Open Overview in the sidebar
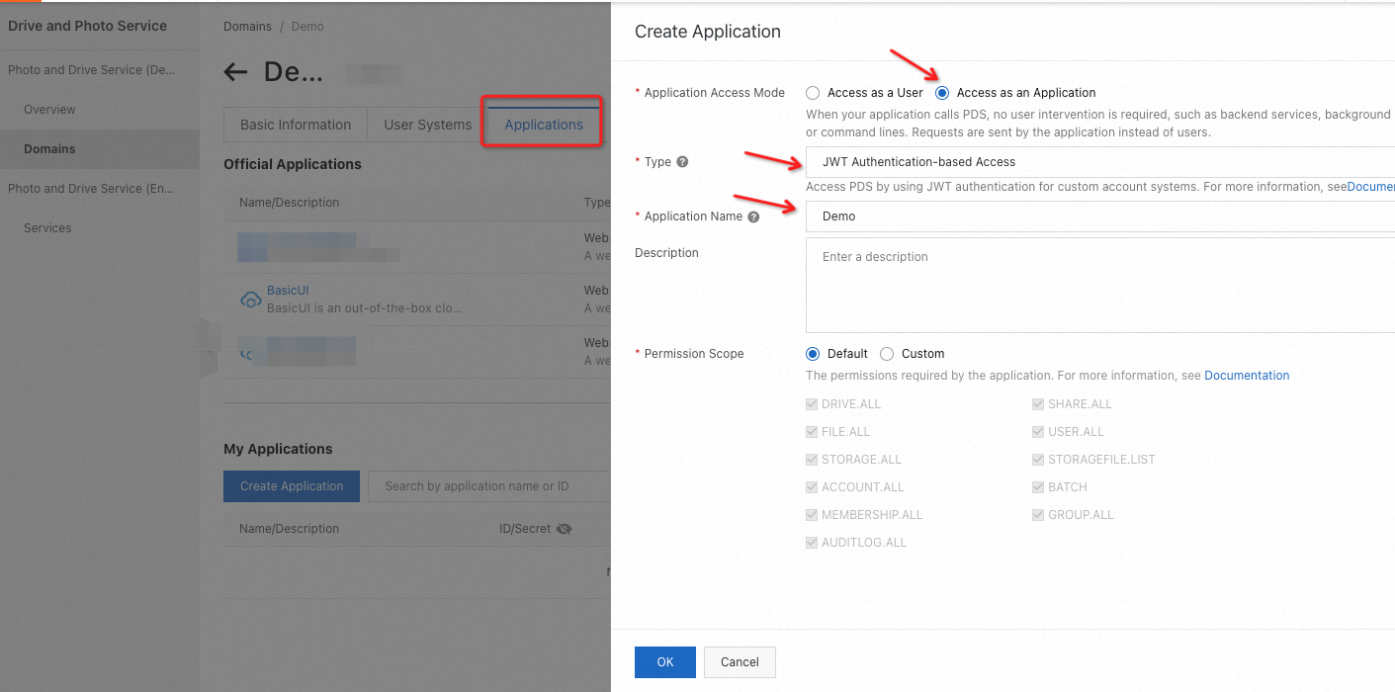Image resolution: width=1395 pixels, height=692 pixels. (x=50, y=110)
